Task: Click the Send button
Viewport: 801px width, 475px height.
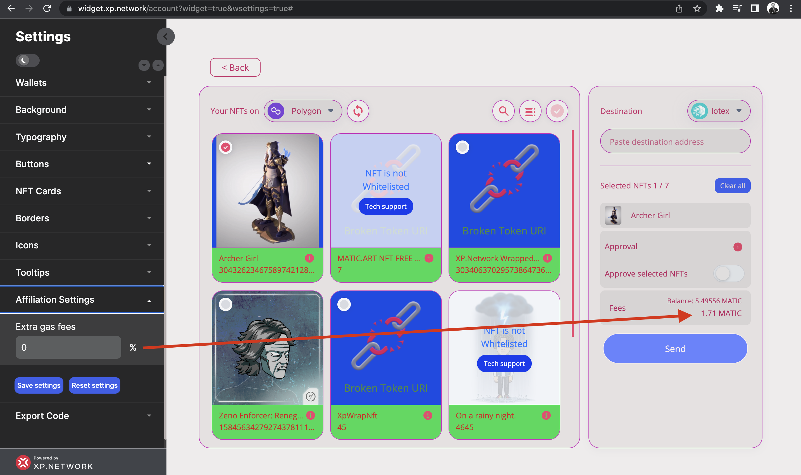Action: [675, 348]
